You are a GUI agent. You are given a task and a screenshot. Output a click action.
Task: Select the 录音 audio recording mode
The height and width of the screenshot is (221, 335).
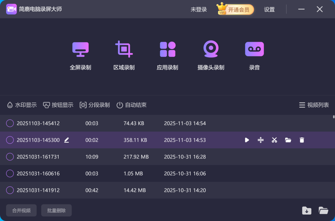coord(254,55)
